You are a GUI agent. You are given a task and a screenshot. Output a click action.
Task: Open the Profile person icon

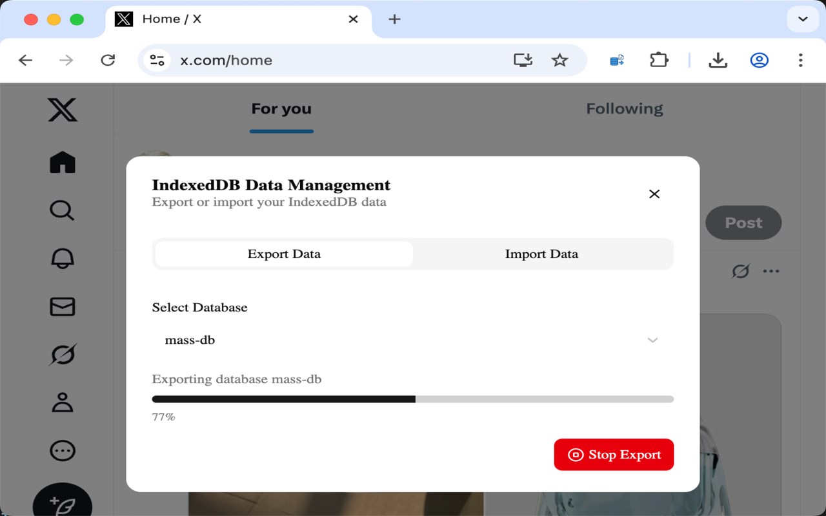click(63, 402)
